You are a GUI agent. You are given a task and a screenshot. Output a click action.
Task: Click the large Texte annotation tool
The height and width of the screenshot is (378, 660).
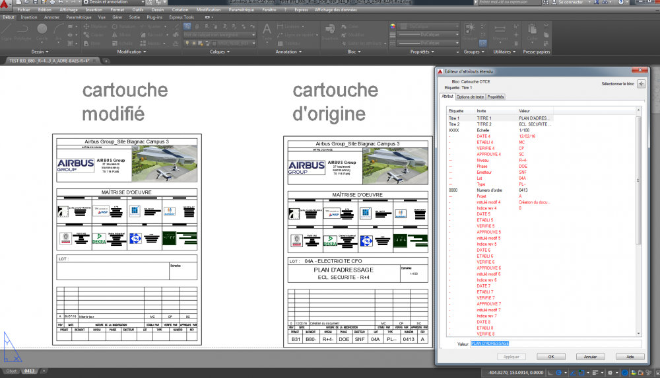tap(267, 32)
